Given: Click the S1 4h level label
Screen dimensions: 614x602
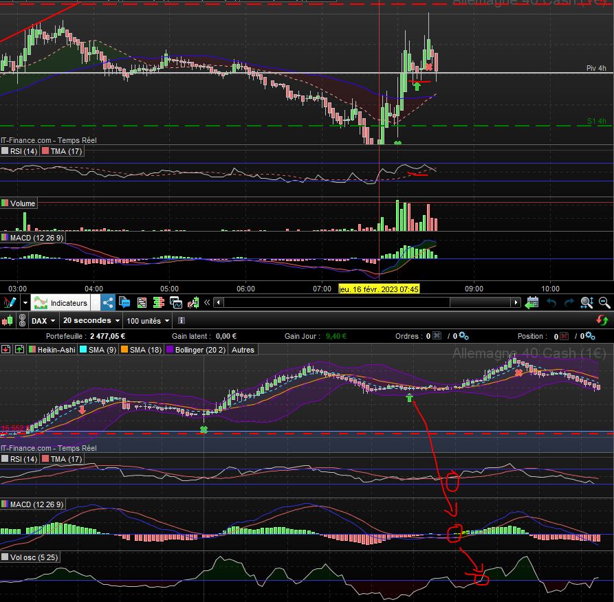Looking at the screenshot, I should pyautogui.click(x=596, y=120).
